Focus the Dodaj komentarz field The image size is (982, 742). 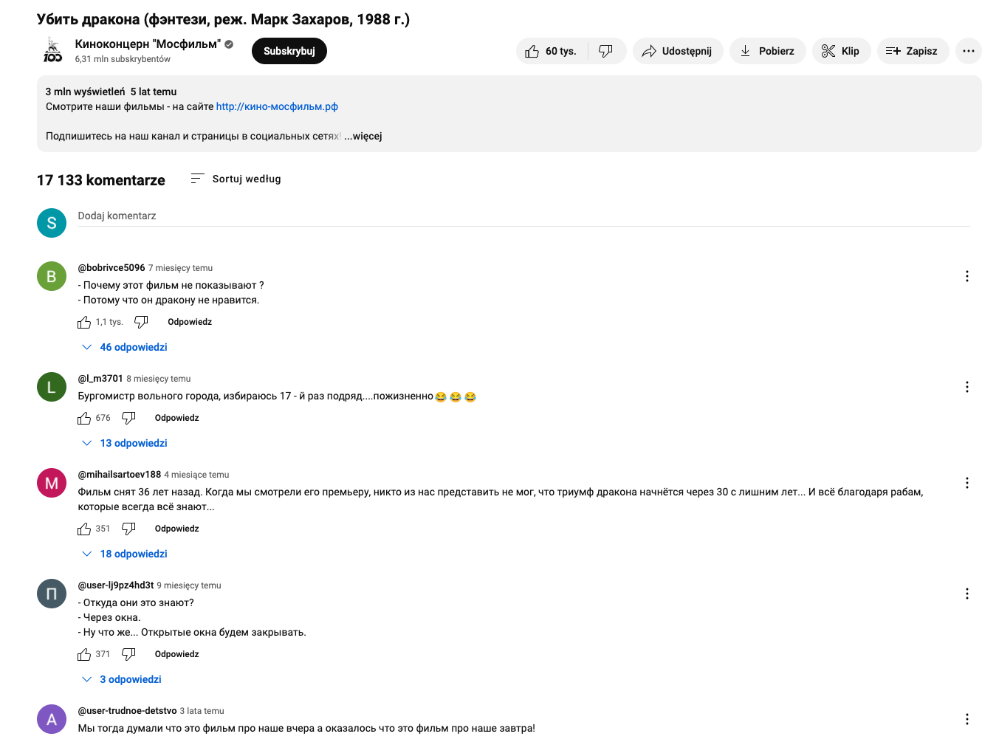(x=523, y=216)
